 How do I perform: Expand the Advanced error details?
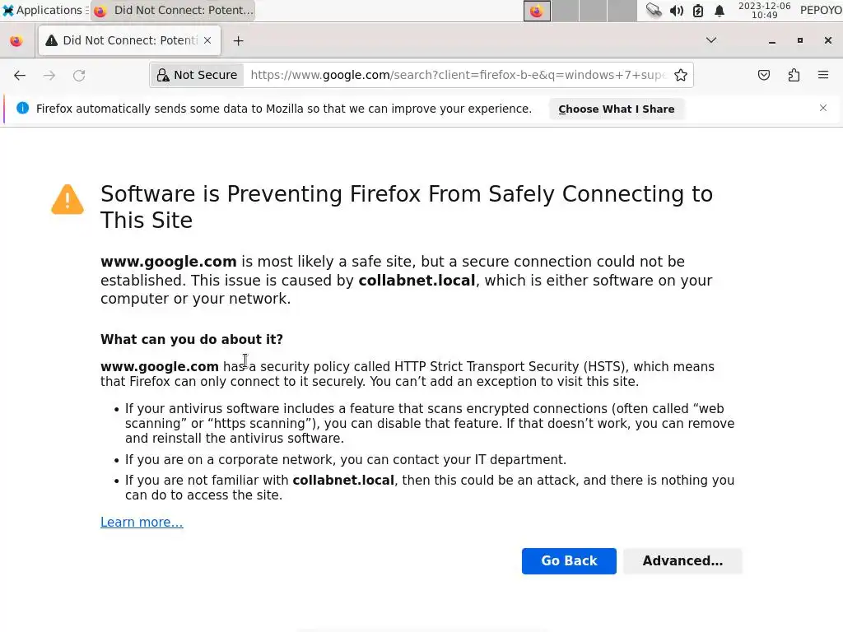[682, 561]
